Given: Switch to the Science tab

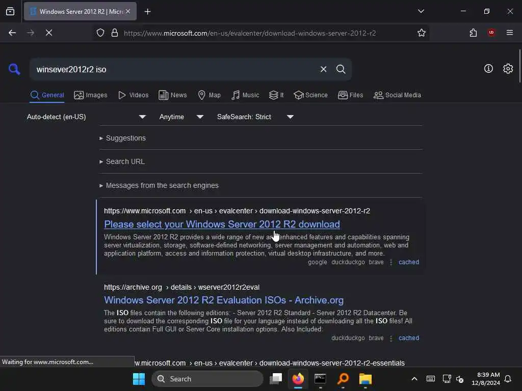Looking at the screenshot, I should coord(310,95).
